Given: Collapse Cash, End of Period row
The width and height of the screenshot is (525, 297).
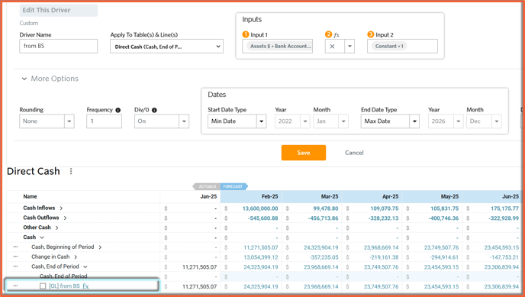Looking at the screenshot, I should [x=85, y=267].
